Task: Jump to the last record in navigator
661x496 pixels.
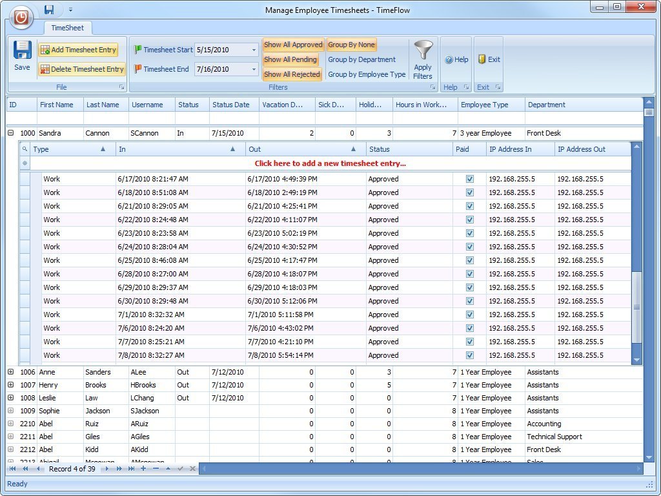Action: point(131,469)
